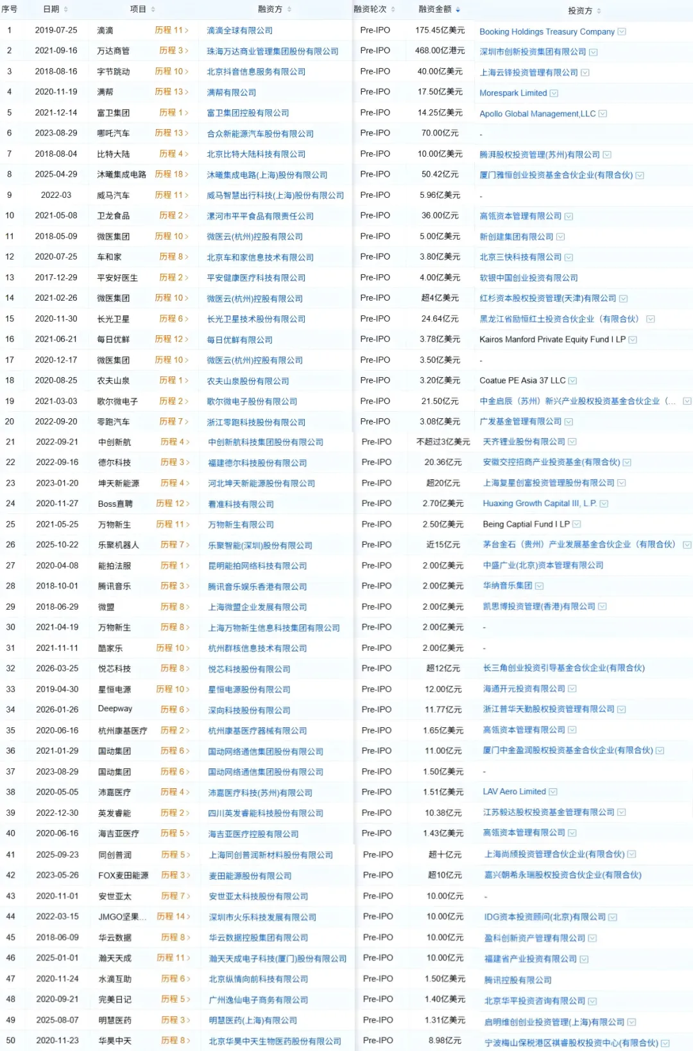The width and height of the screenshot is (693, 1051).
Task: Expand investor list next to 北京华平投资咨询有限公司
Action: click(x=592, y=1001)
